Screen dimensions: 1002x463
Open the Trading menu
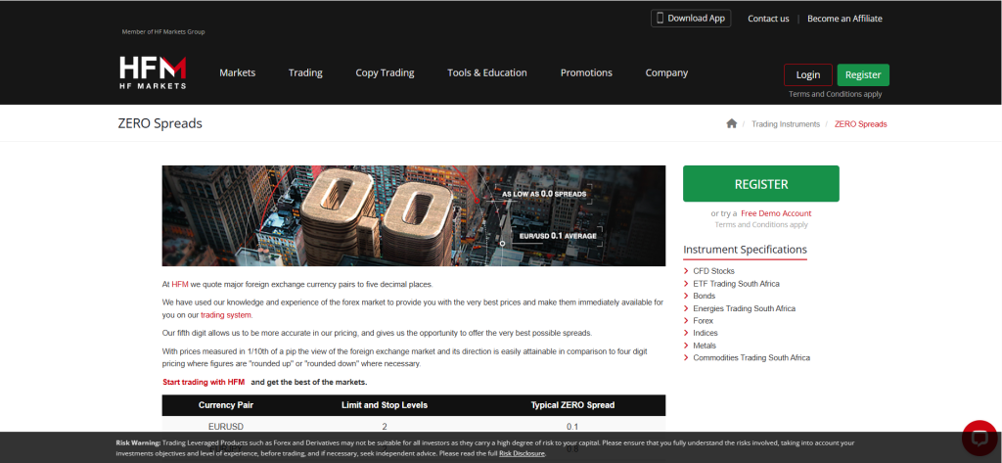[305, 72]
